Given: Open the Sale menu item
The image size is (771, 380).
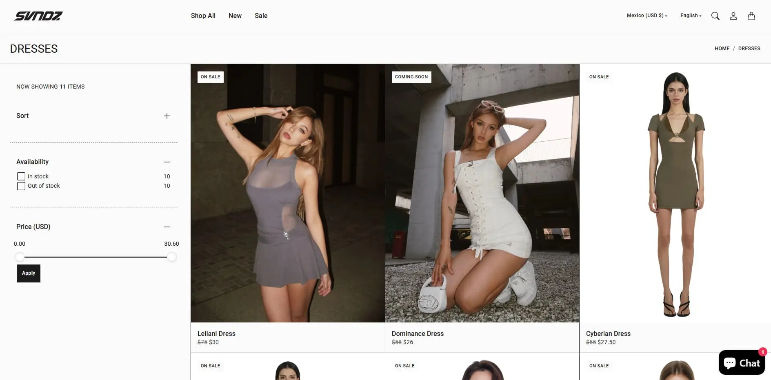Looking at the screenshot, I should coord(261,16).
